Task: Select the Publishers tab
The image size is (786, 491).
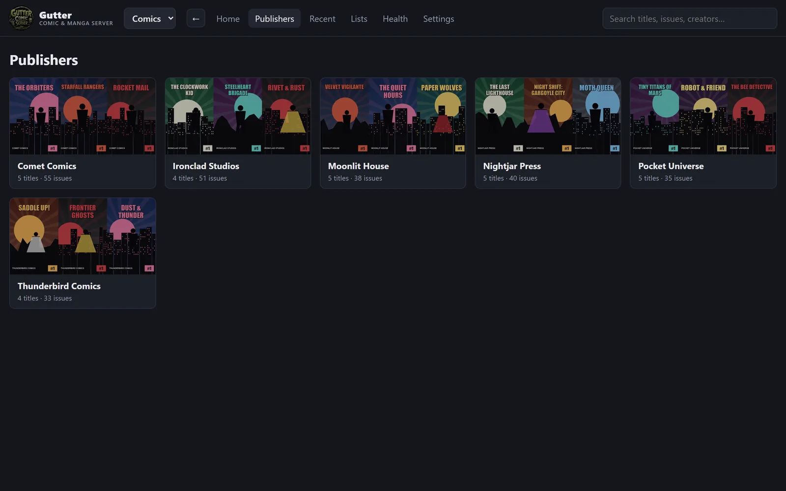Action: 274,19
